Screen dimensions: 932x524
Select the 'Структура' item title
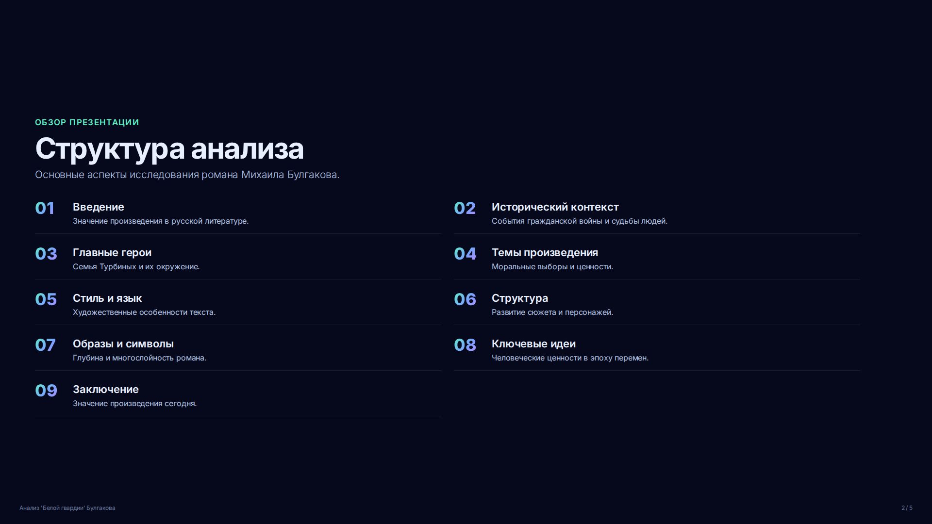520,298
